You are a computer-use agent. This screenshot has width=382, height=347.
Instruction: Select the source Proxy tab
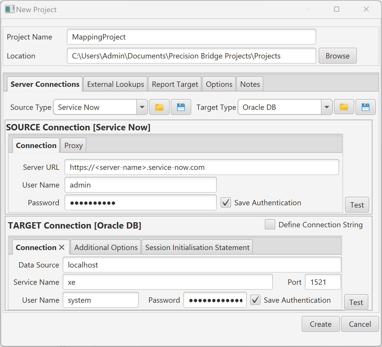pos(74,146)
